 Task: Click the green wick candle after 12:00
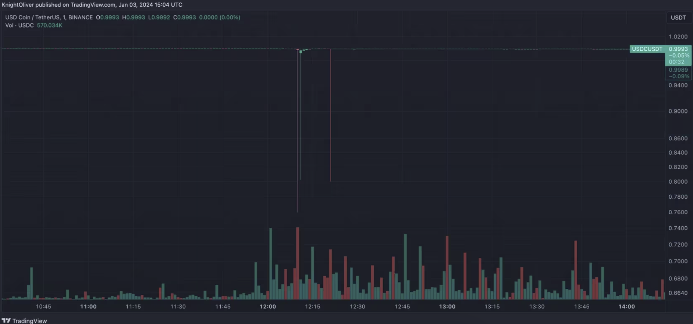click(x=301, y=115)
